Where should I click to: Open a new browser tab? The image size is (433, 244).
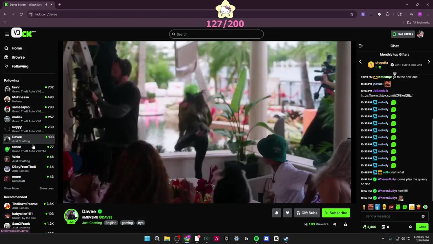click(x=59, y=5)
